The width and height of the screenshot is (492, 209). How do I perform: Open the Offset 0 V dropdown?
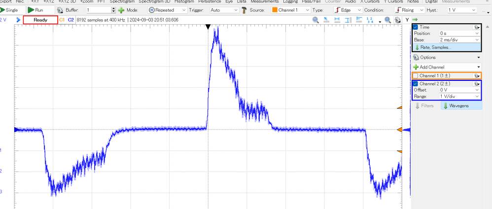point(459,90)
